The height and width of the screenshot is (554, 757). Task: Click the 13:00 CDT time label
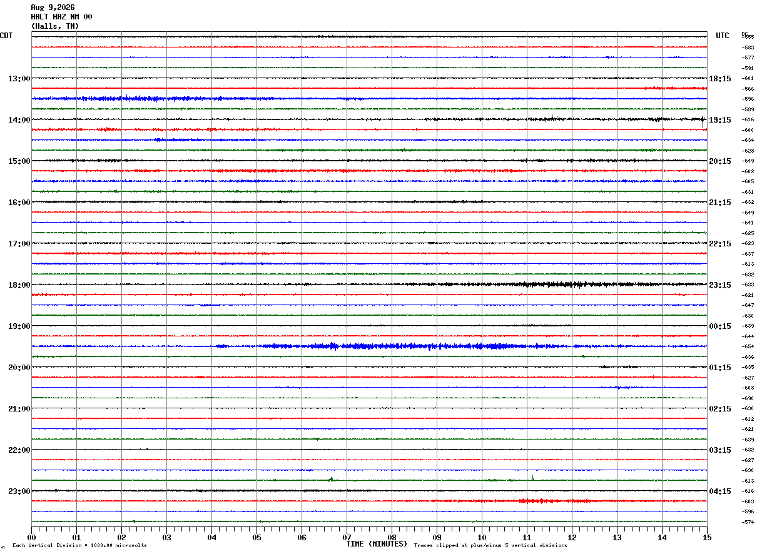coord(19,79)
